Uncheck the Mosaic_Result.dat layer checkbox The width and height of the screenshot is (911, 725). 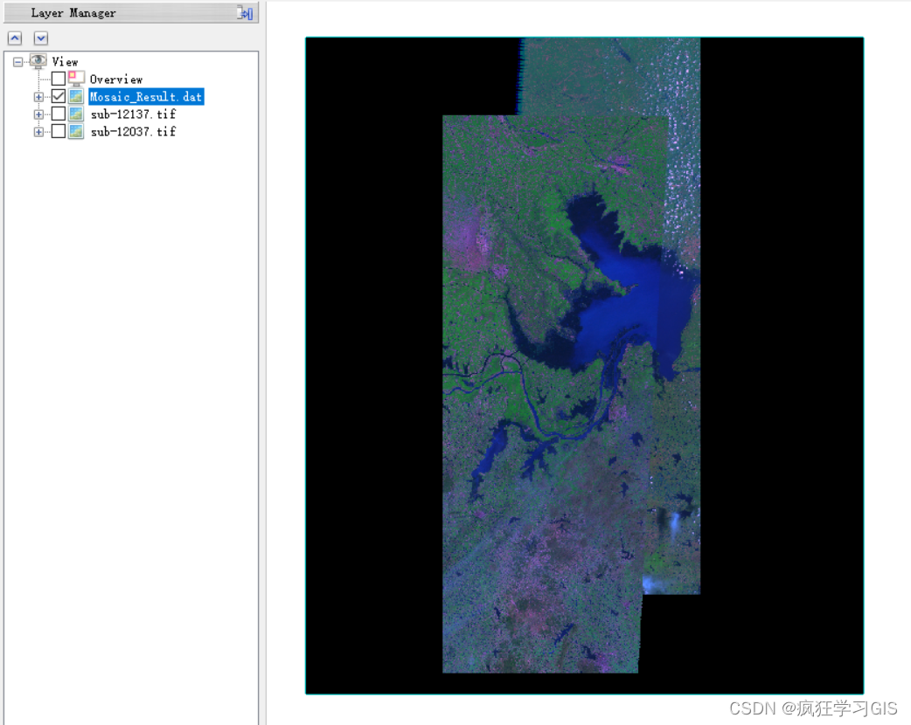[x=58, y=96]
